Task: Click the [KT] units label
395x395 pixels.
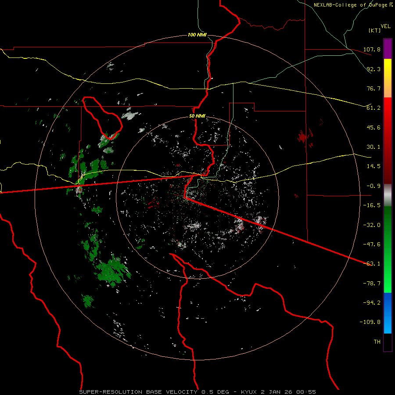Action: [x=375, y=30]
